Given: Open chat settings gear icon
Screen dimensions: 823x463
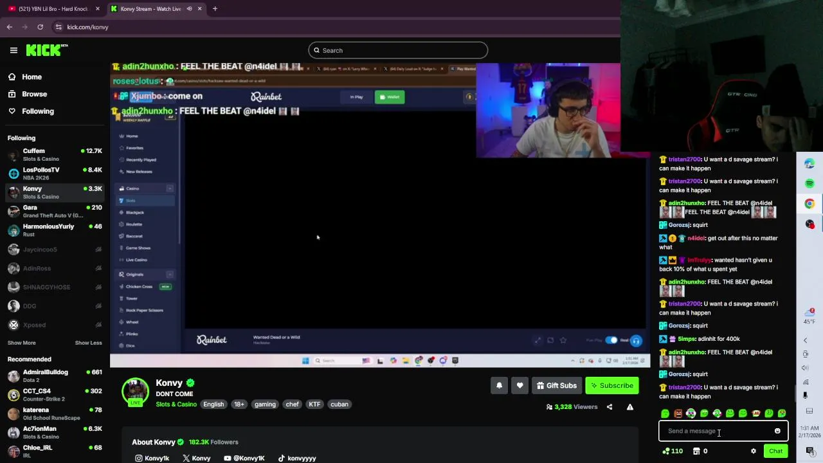Looking at the screenshot, I should click(x=754, y=451).
